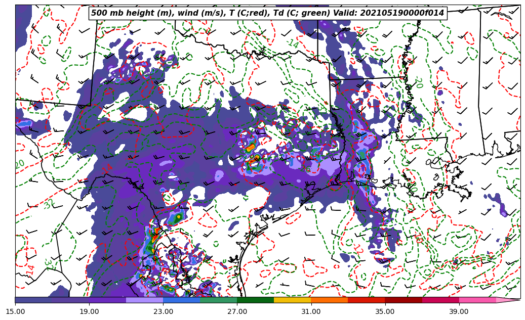Click the bright red colorbar segment
This screenshot has height=320, width=525.
point(366,300)
